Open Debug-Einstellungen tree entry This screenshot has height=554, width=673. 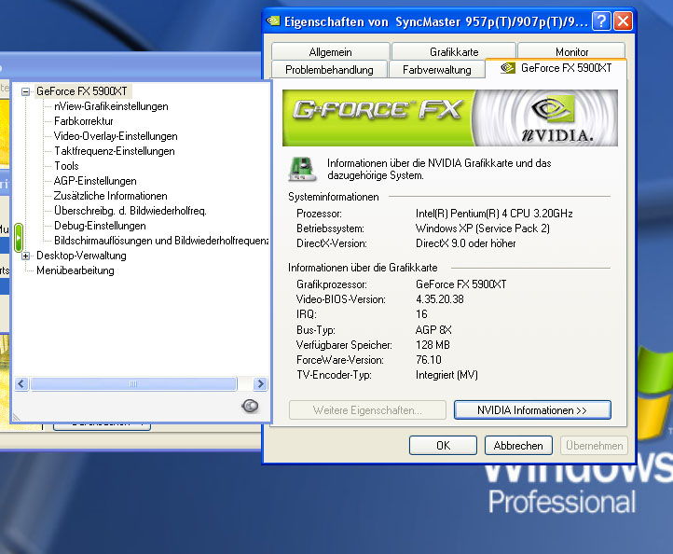point(100,226)
